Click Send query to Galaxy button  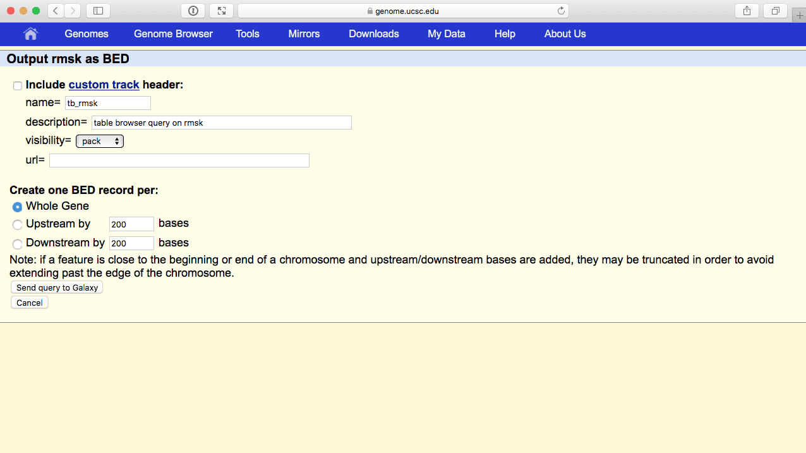(57, 287)
